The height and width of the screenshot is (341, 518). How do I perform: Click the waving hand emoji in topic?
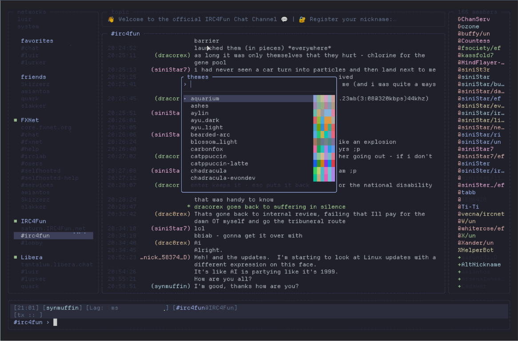pos(111,20)
